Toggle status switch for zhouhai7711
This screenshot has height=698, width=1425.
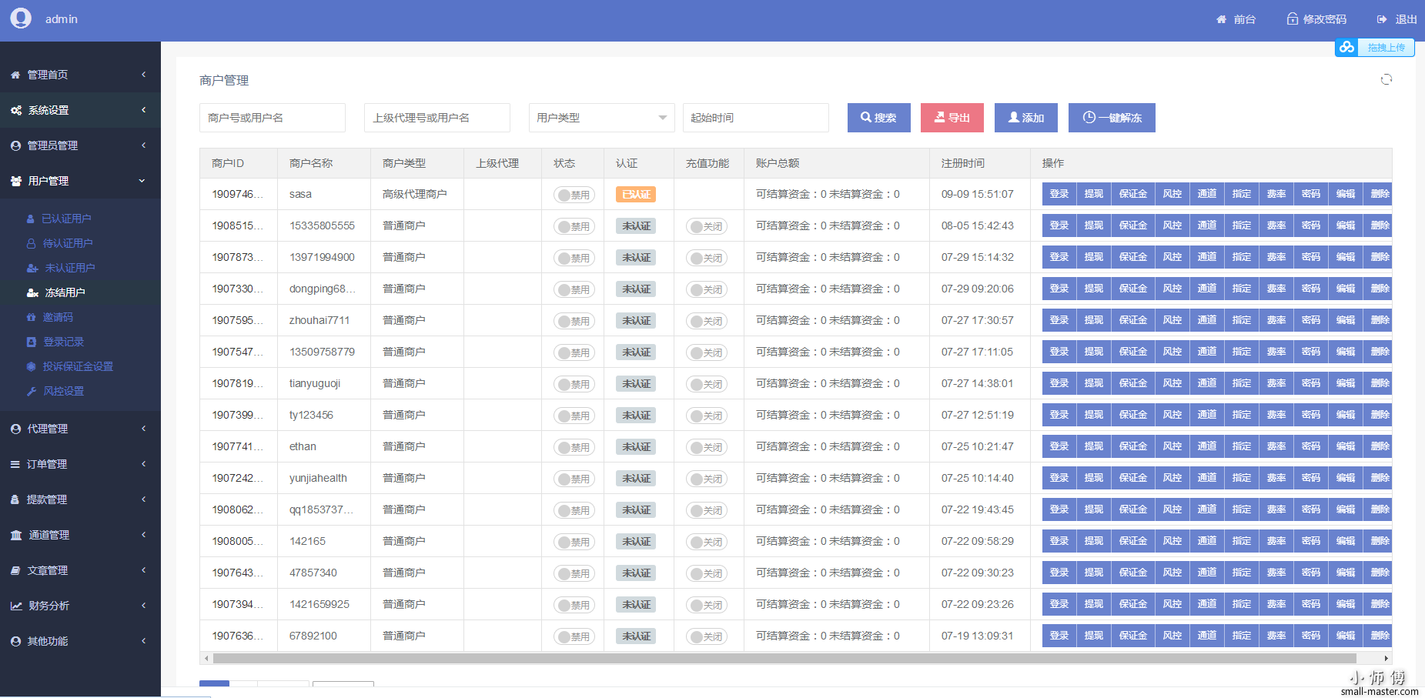tap(574, 321)
